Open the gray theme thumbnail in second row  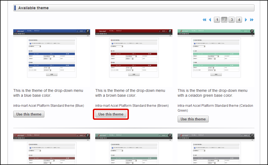pos(216,149)
